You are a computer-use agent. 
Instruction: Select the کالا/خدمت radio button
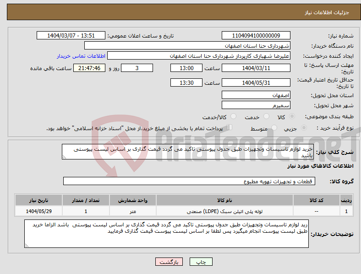tap(234, 116)
